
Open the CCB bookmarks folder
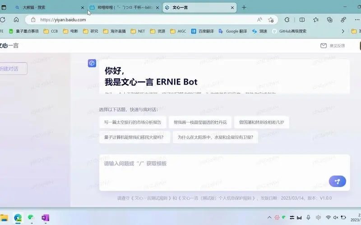click(51, 31)
